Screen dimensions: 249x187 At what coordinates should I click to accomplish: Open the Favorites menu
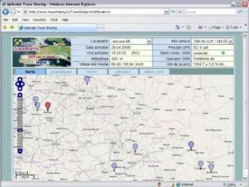[x=40, y=20]
